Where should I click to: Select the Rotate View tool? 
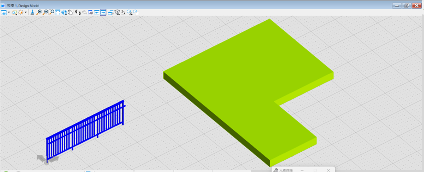(x=64, y=13)
